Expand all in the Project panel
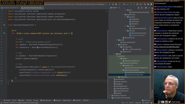The image size is (185, 104). [138, 8]
